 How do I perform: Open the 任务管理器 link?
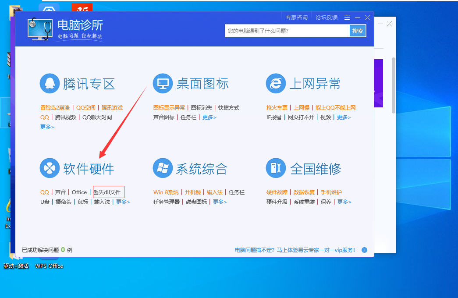click(167, 202)
